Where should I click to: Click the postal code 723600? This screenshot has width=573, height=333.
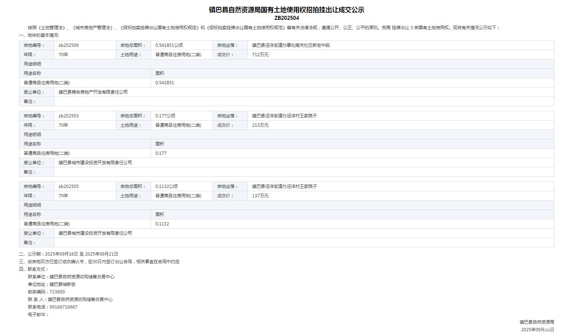57,292
